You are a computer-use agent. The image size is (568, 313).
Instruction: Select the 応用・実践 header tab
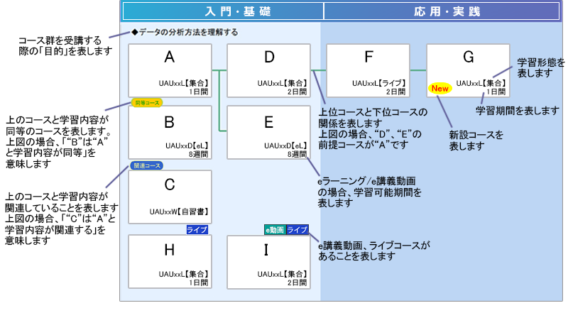tap(442, 11)
